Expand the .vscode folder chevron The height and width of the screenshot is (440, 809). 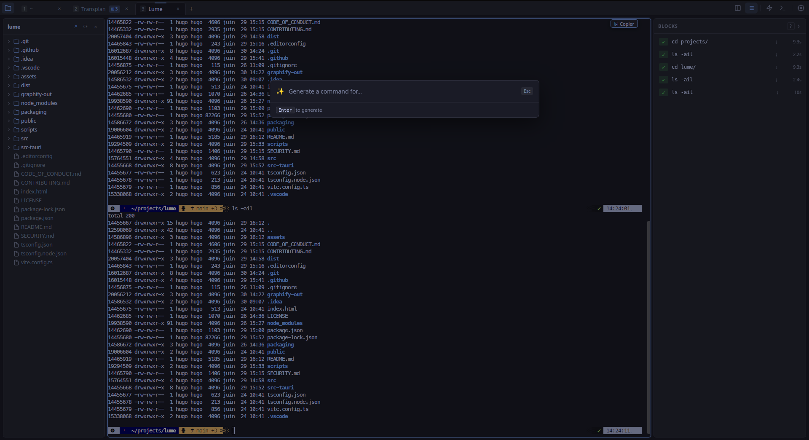(x=9, y=68)
